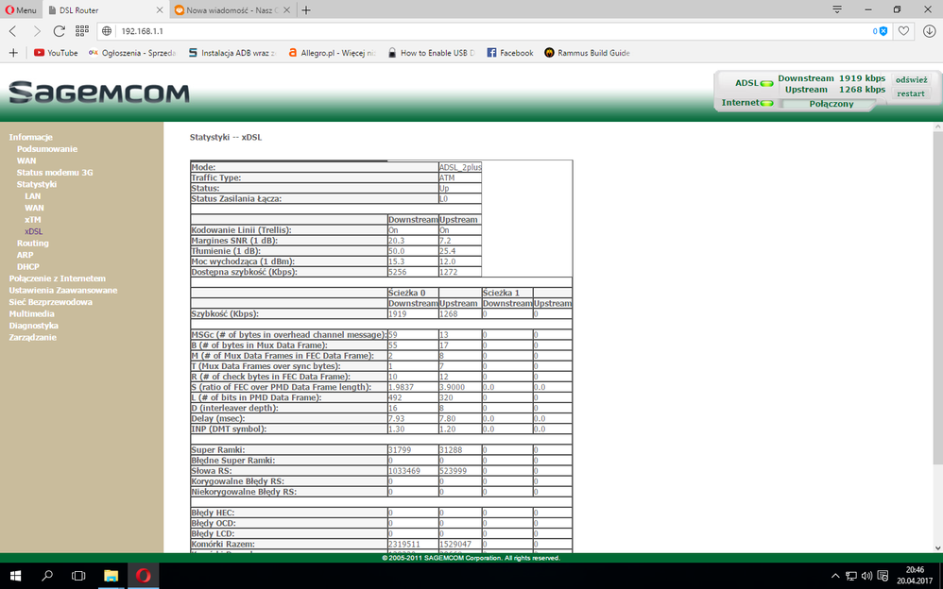This screenshot has width=943, height=589.
Task: Reload the current page
Action: (59, 31)
